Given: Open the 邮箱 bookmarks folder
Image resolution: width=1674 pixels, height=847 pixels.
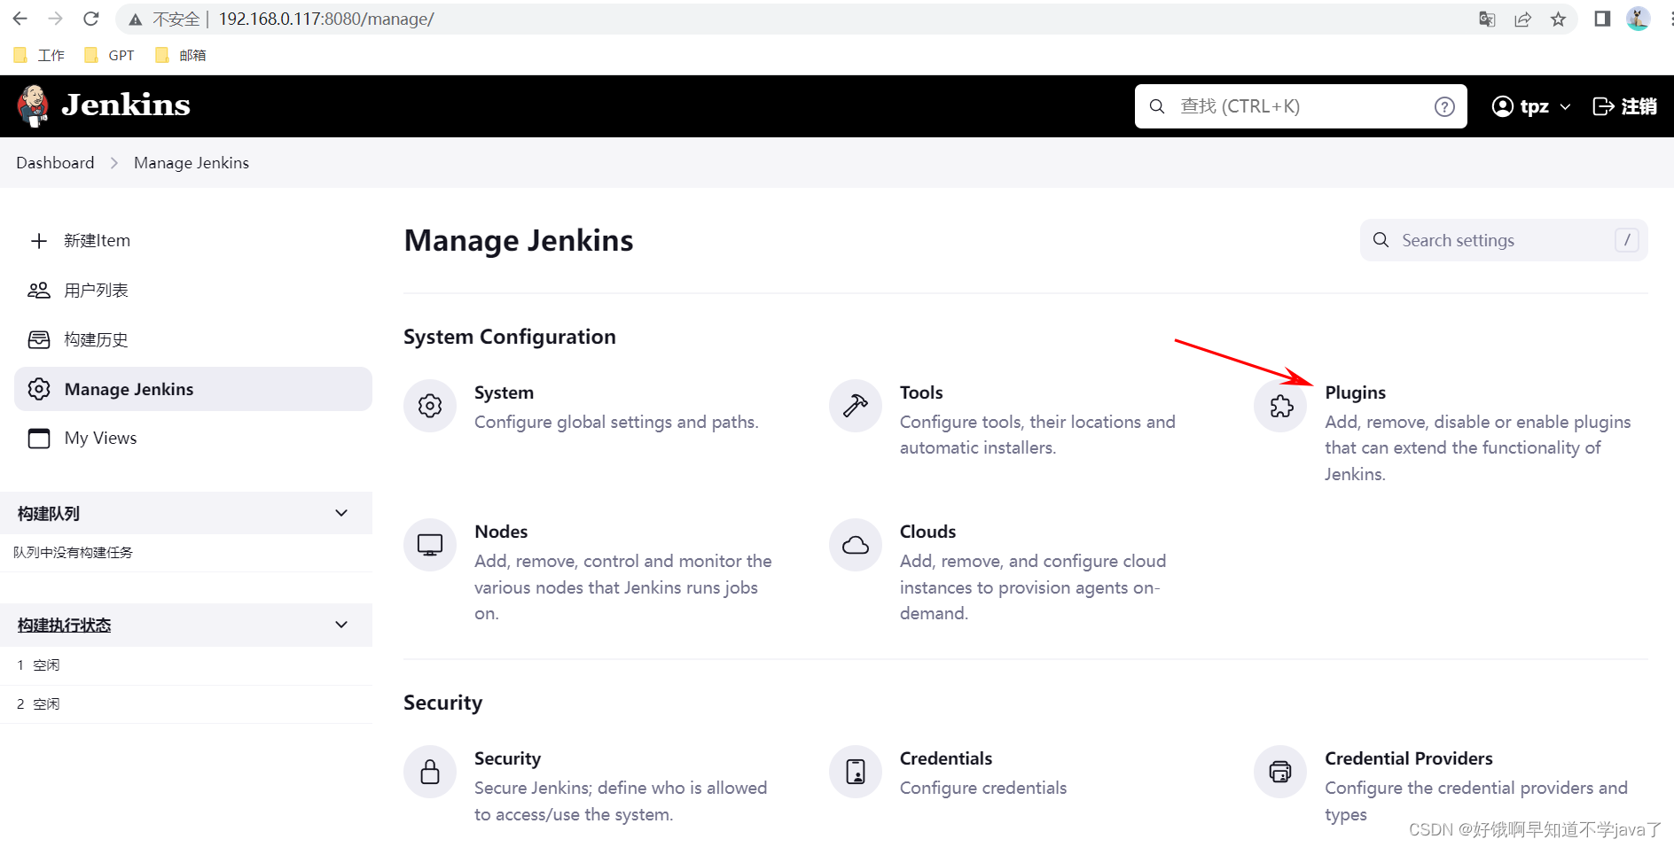Looking at the screenshot, I should click(180, 55).
